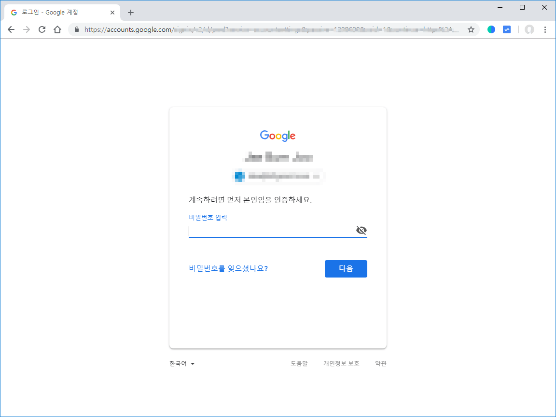Maximize the Chrome window

[x=522, y=7]
